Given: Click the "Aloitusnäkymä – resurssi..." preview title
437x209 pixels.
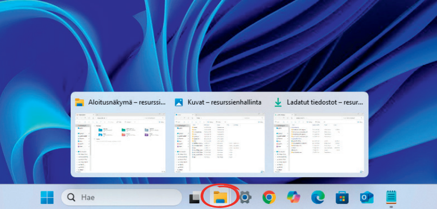Looking at the screenshot, I should click(127, 102).
